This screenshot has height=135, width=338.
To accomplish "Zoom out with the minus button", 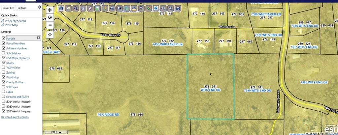I will [50, 25].
